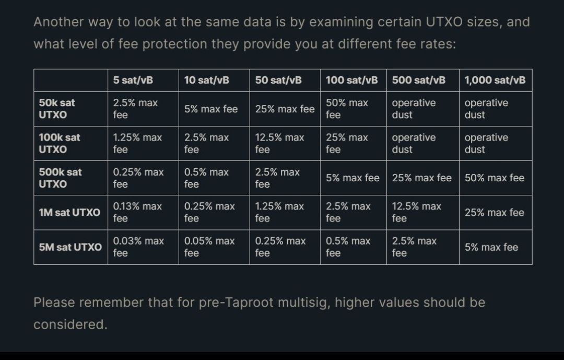
Task: Select operative dust cell in 50k 1,000 sat/vB
Action: tap(496, 109)
